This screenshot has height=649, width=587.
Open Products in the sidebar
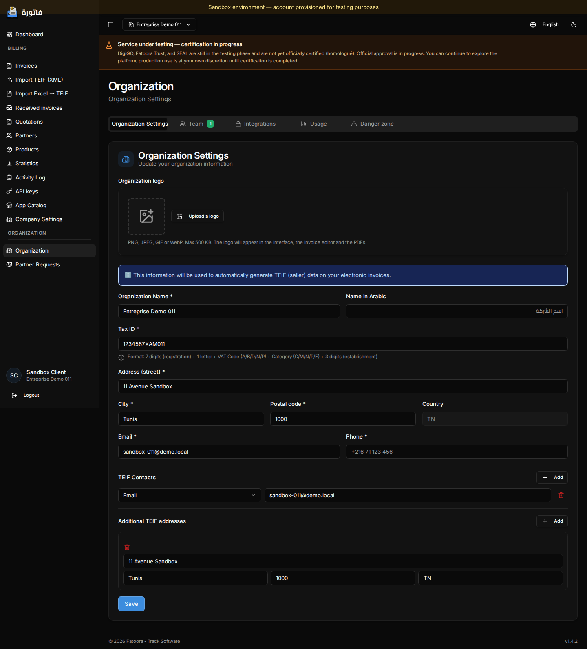(49, 149)
